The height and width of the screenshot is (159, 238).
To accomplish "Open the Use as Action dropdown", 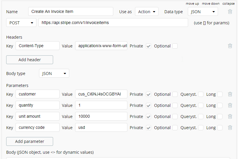I will 147,11.
